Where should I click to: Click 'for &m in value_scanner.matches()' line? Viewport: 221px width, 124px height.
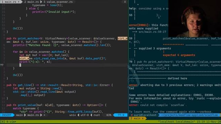click(x=41, y=52)
